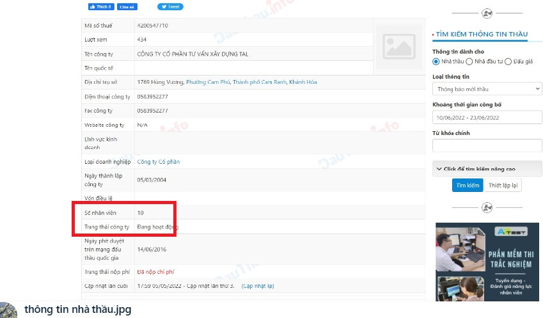Image resolution: width=543 pixels, height=318 pixels.
Task: Click the divider emblem below the search buttons
Action: click(x=487, y=207)
